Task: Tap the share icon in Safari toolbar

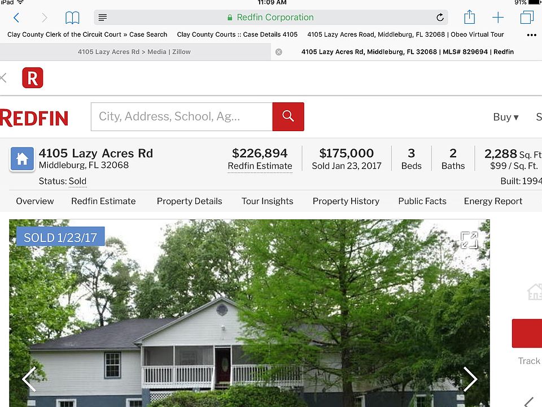Action: coord(469,17)
